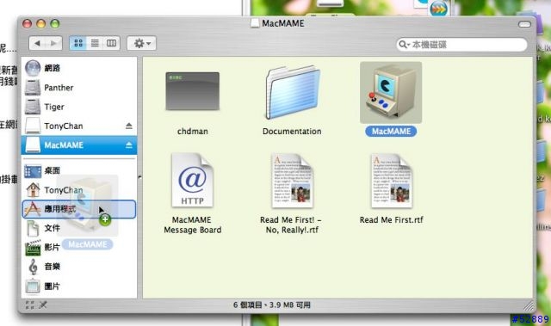Go back with the left arrow button
The image size is (551, 326).
coord(37,43)
